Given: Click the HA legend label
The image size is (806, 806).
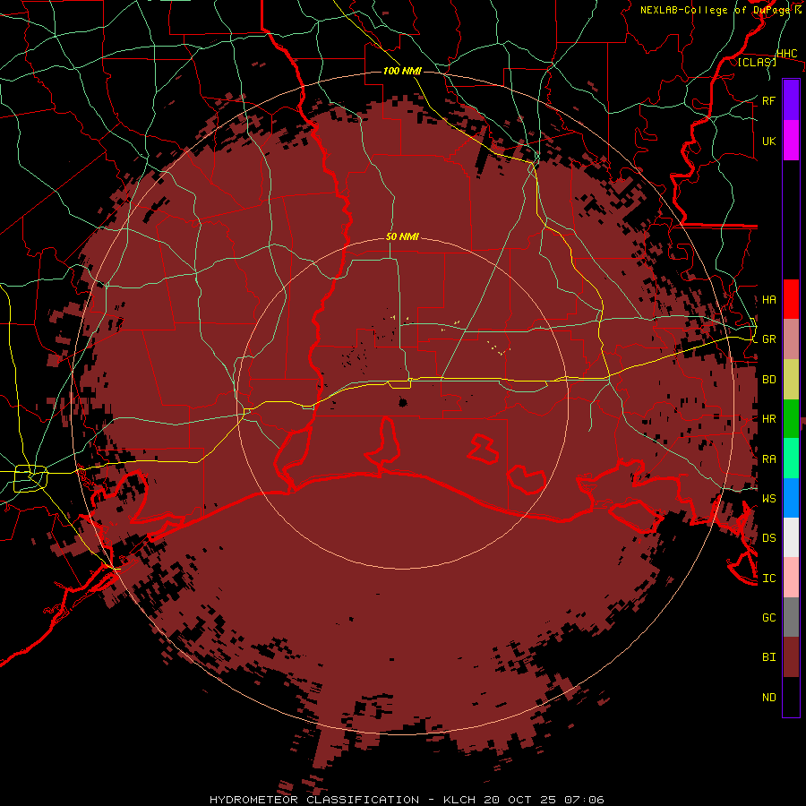Looking at the screenshot, I should pyautogui.click(x=768, y=299).
